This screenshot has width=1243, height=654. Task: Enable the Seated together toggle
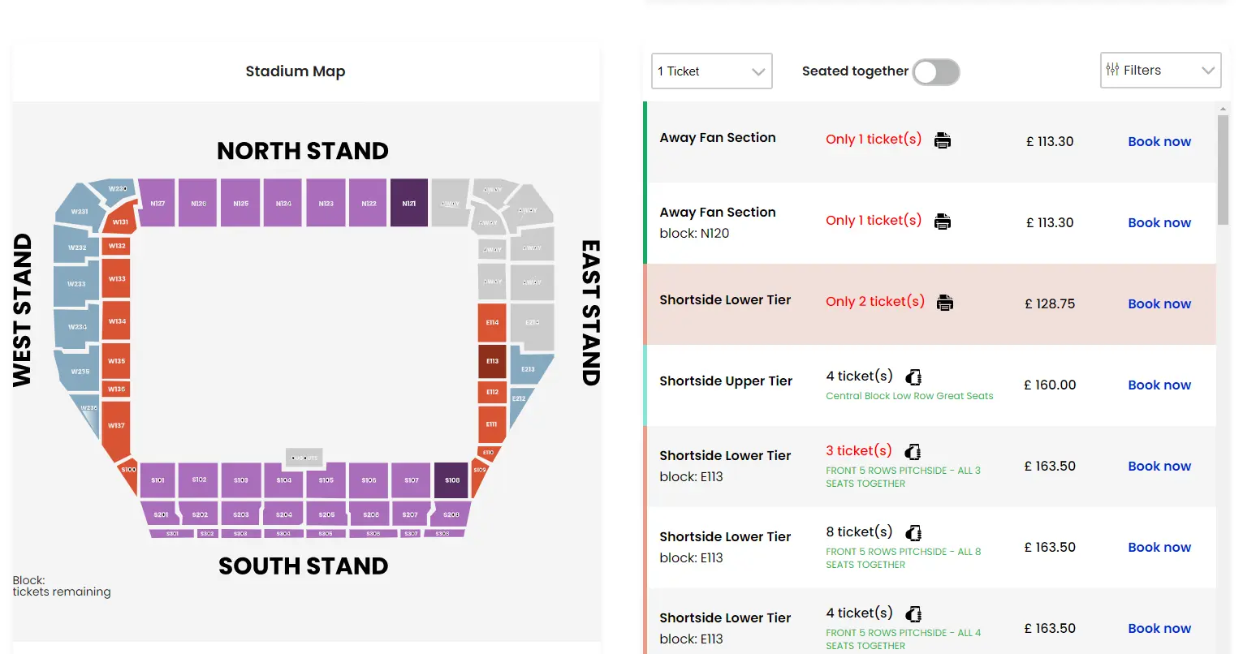click(x=935, y=71)
